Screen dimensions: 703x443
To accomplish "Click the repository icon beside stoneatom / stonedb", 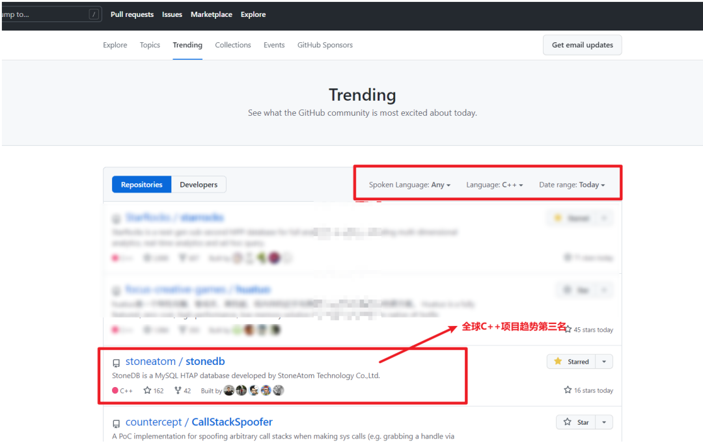I will [116, 363].
